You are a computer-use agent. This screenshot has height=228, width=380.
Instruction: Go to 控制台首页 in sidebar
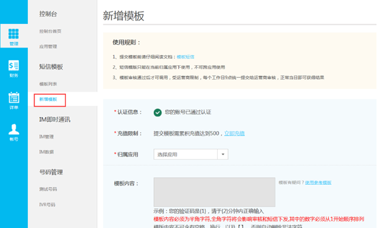pos(50,31)
